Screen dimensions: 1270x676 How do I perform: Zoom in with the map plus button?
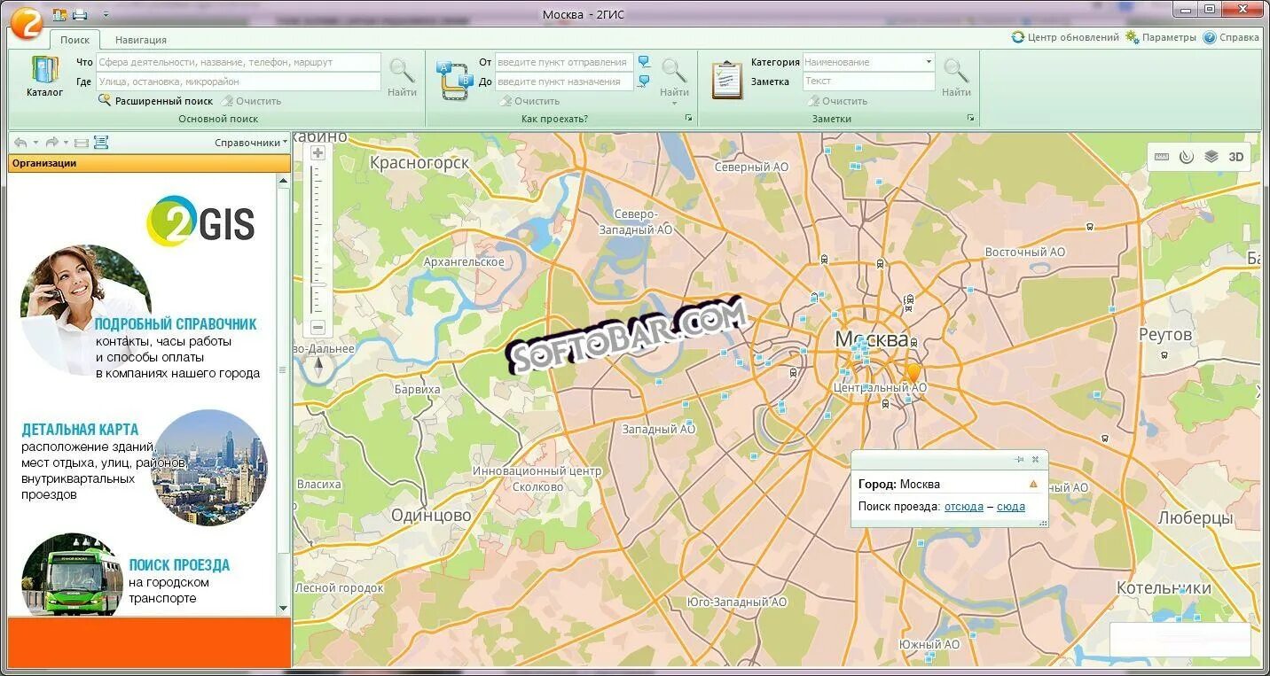318,153
